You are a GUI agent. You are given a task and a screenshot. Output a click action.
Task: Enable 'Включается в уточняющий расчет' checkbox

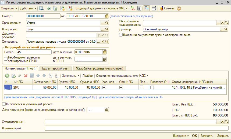[4, 104]
